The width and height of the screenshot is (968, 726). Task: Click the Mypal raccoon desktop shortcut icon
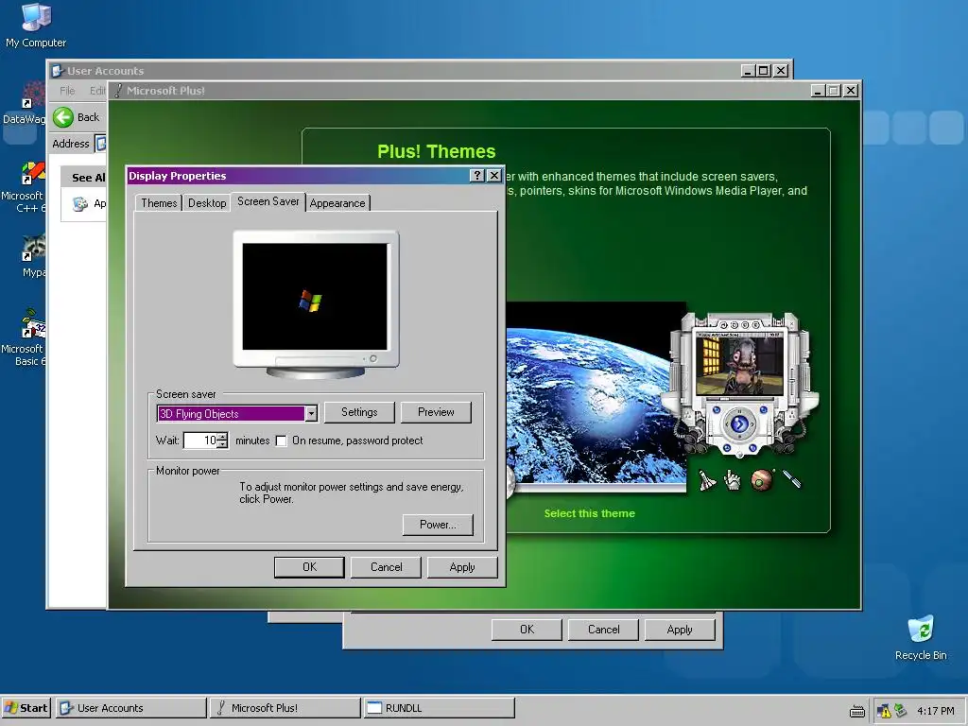click(33, 255)
